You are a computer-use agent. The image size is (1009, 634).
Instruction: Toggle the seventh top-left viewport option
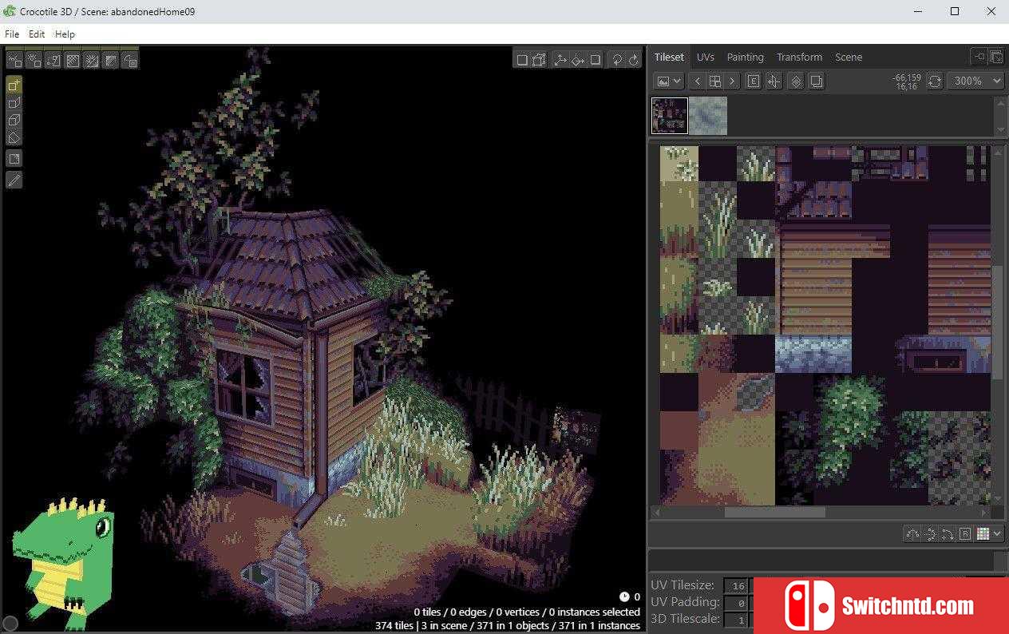point(130,60)
